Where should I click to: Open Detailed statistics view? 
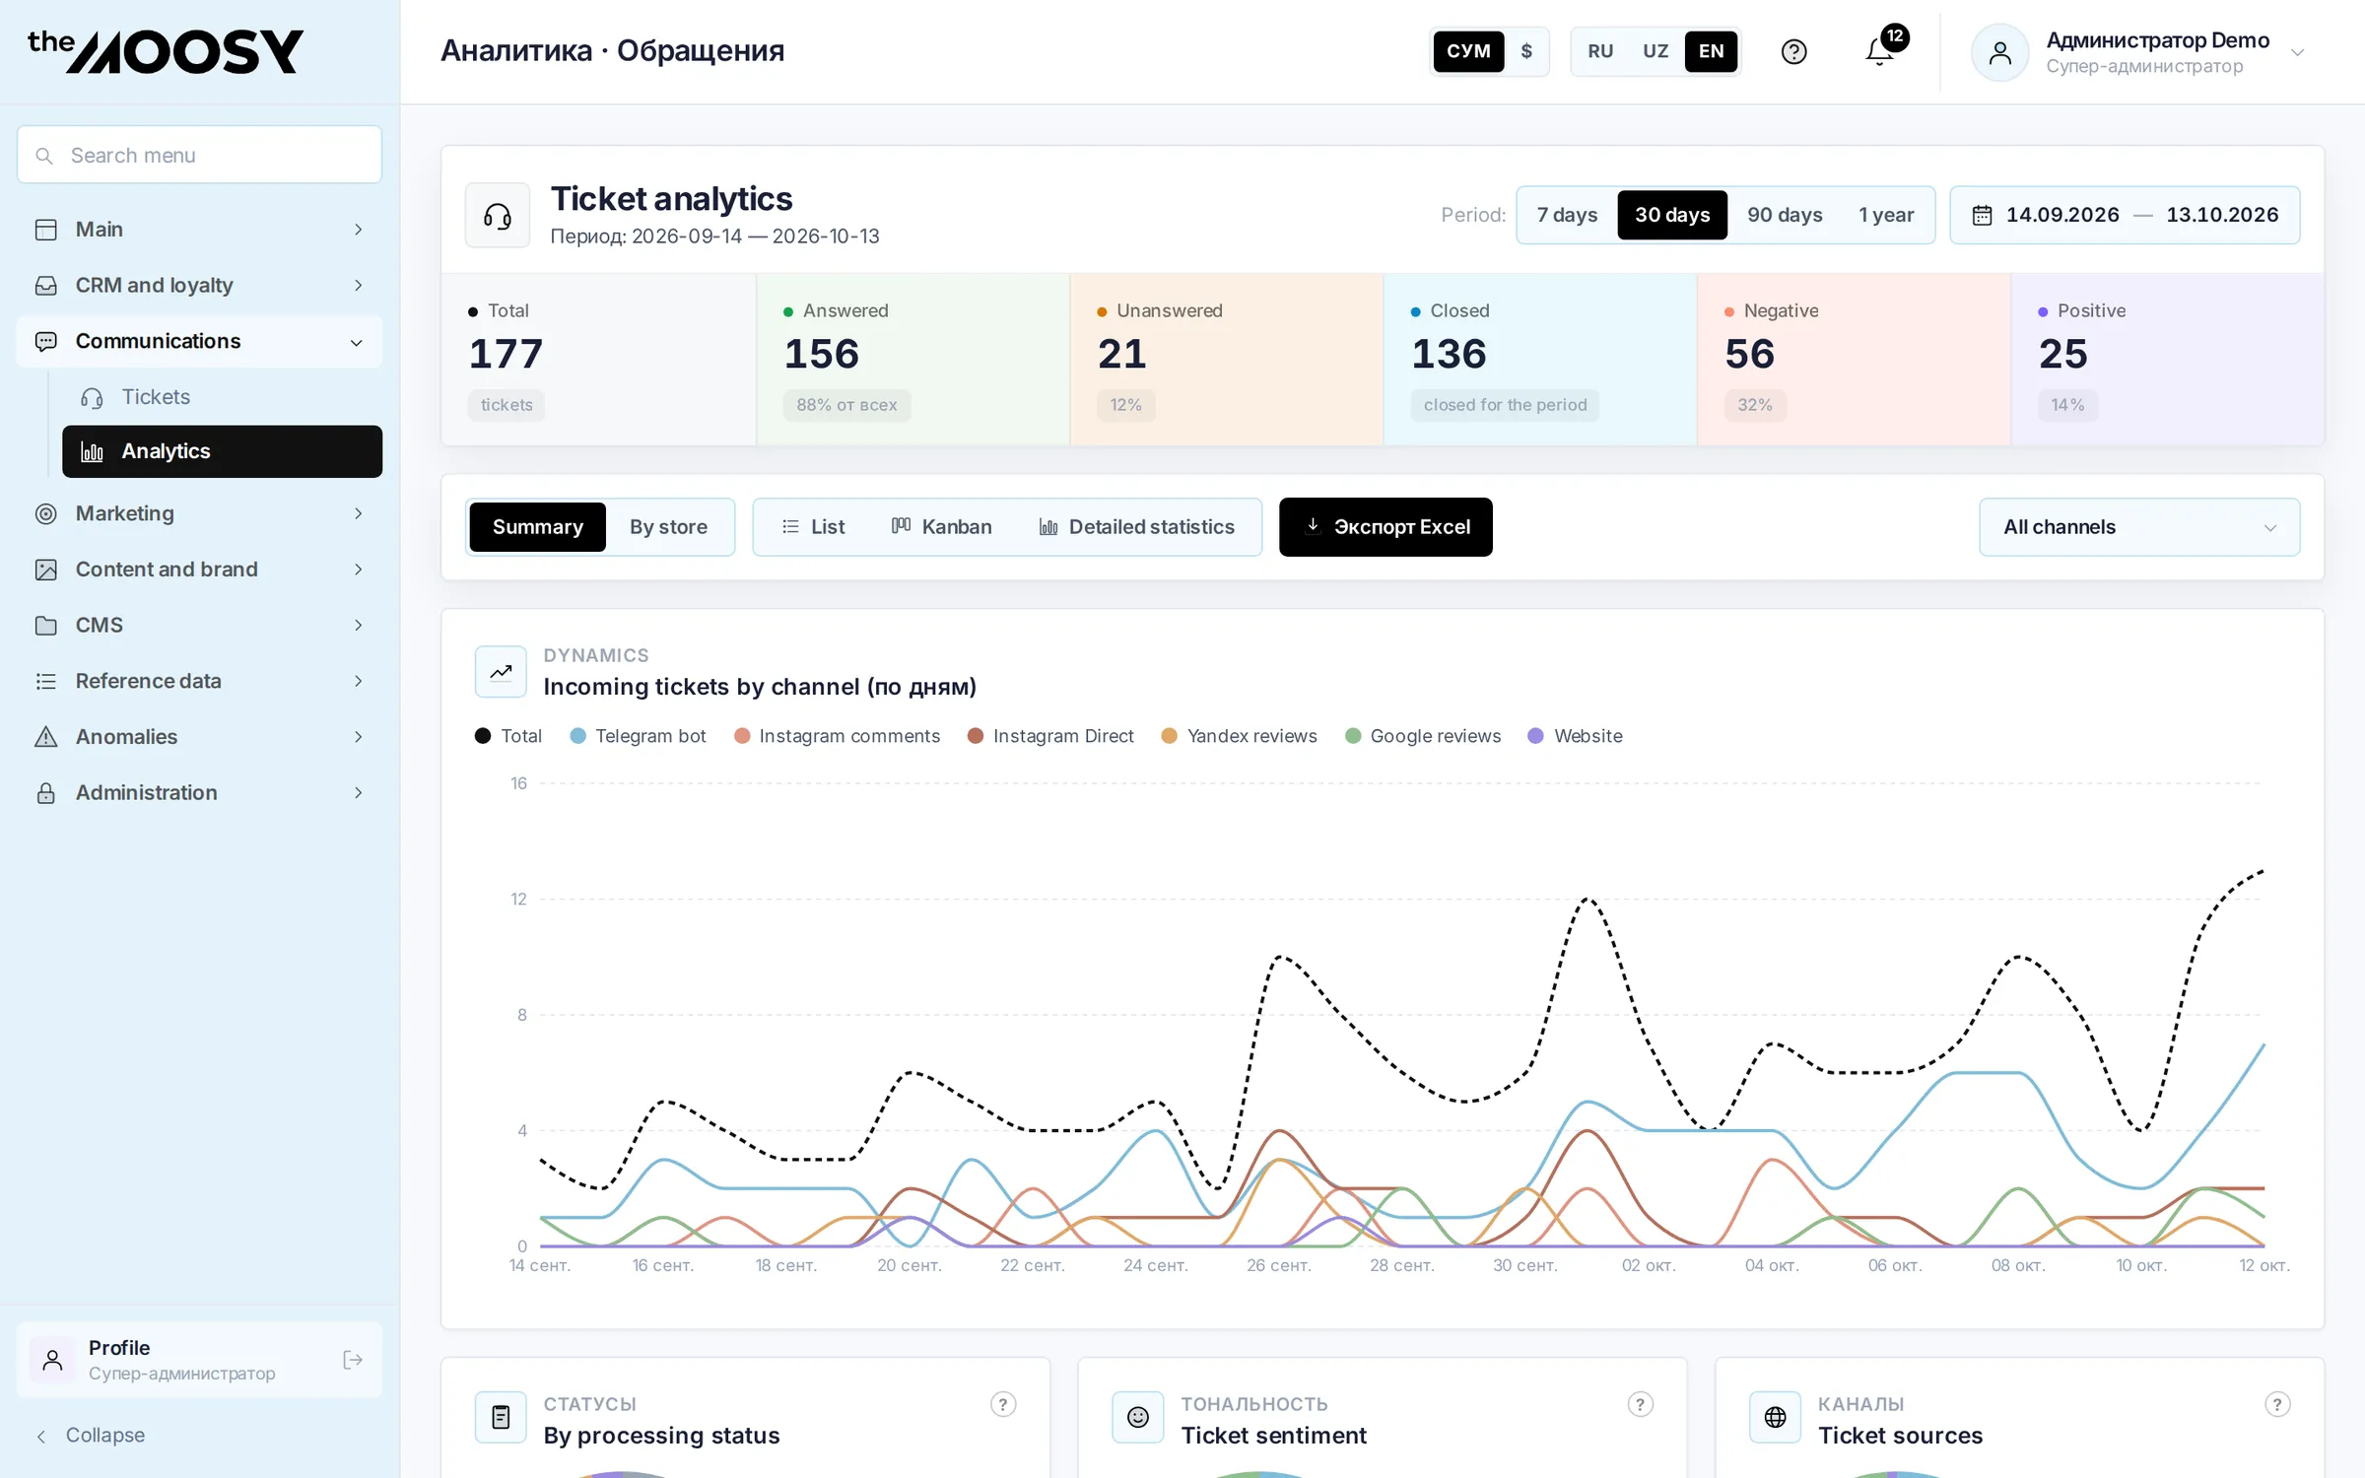point(1136,527)
